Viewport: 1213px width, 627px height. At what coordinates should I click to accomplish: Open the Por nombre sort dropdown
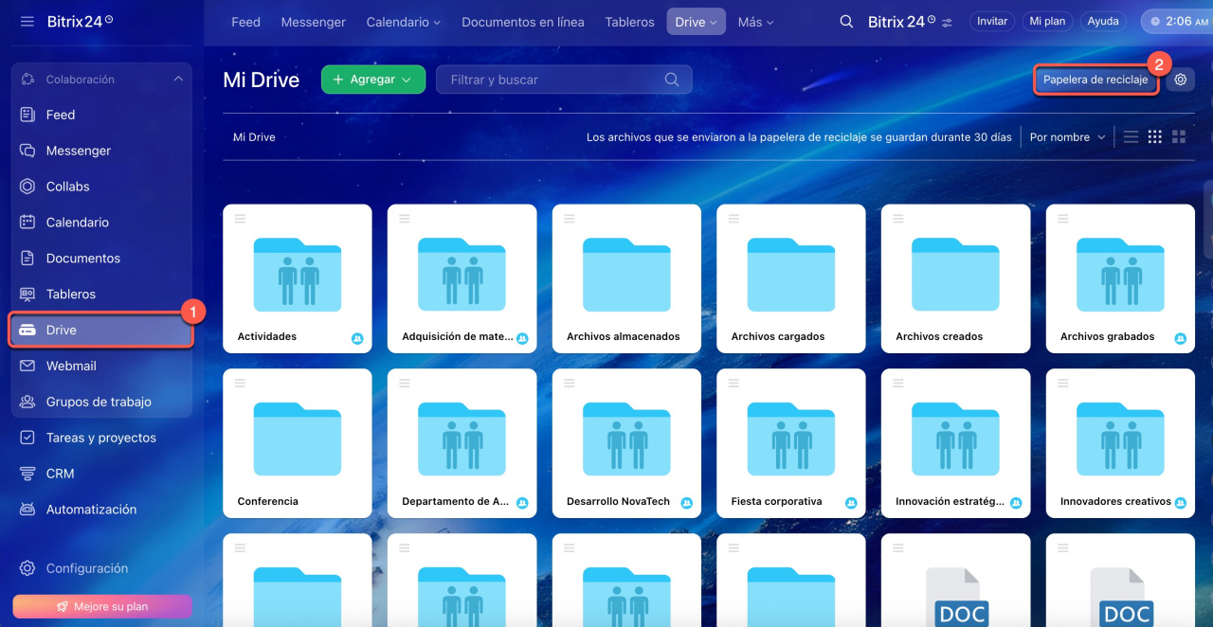point(1067,137)
